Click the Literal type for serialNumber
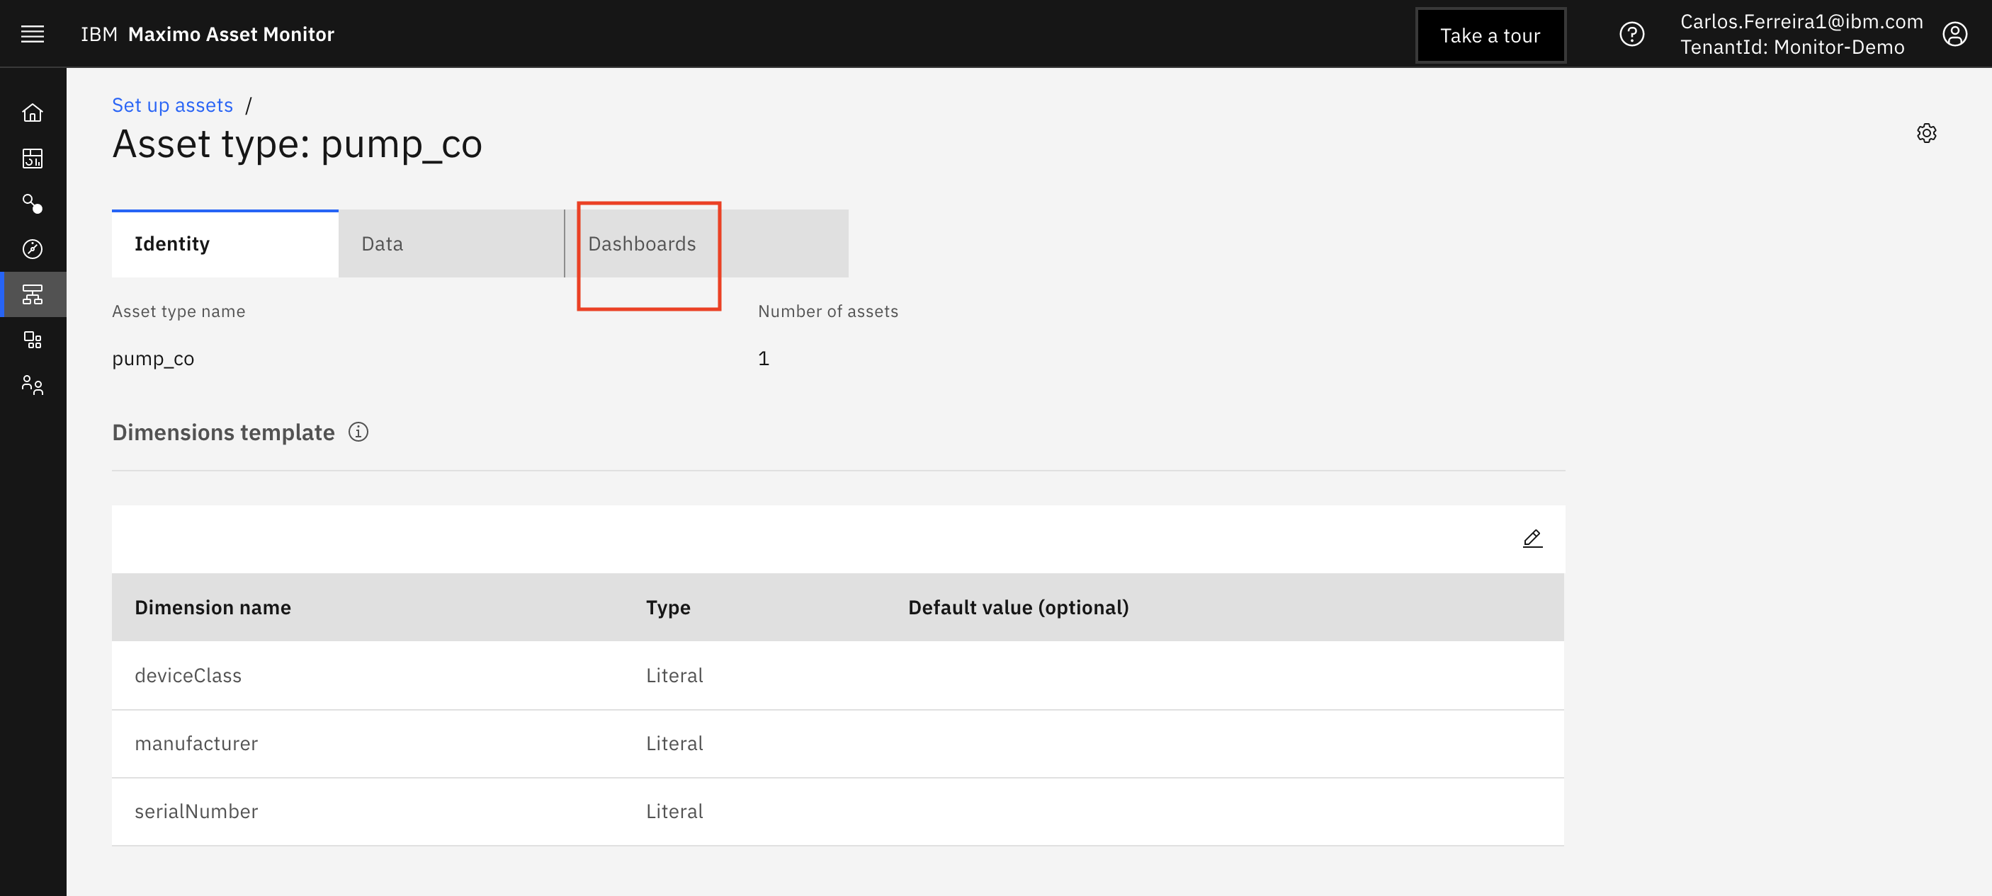Viewport: 1992px width, 896px height. click(x=674, y=811)
